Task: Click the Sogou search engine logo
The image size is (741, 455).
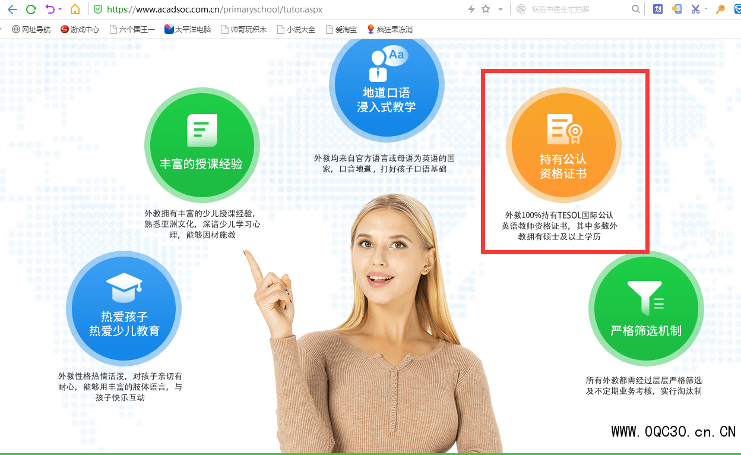Action: (521, 10)
